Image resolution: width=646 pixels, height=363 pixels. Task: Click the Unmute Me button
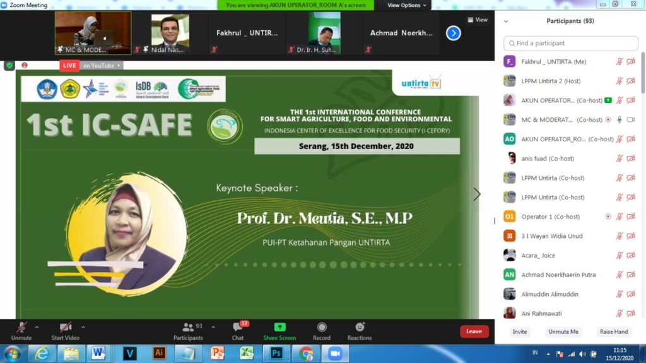click(x=563, y=331)
